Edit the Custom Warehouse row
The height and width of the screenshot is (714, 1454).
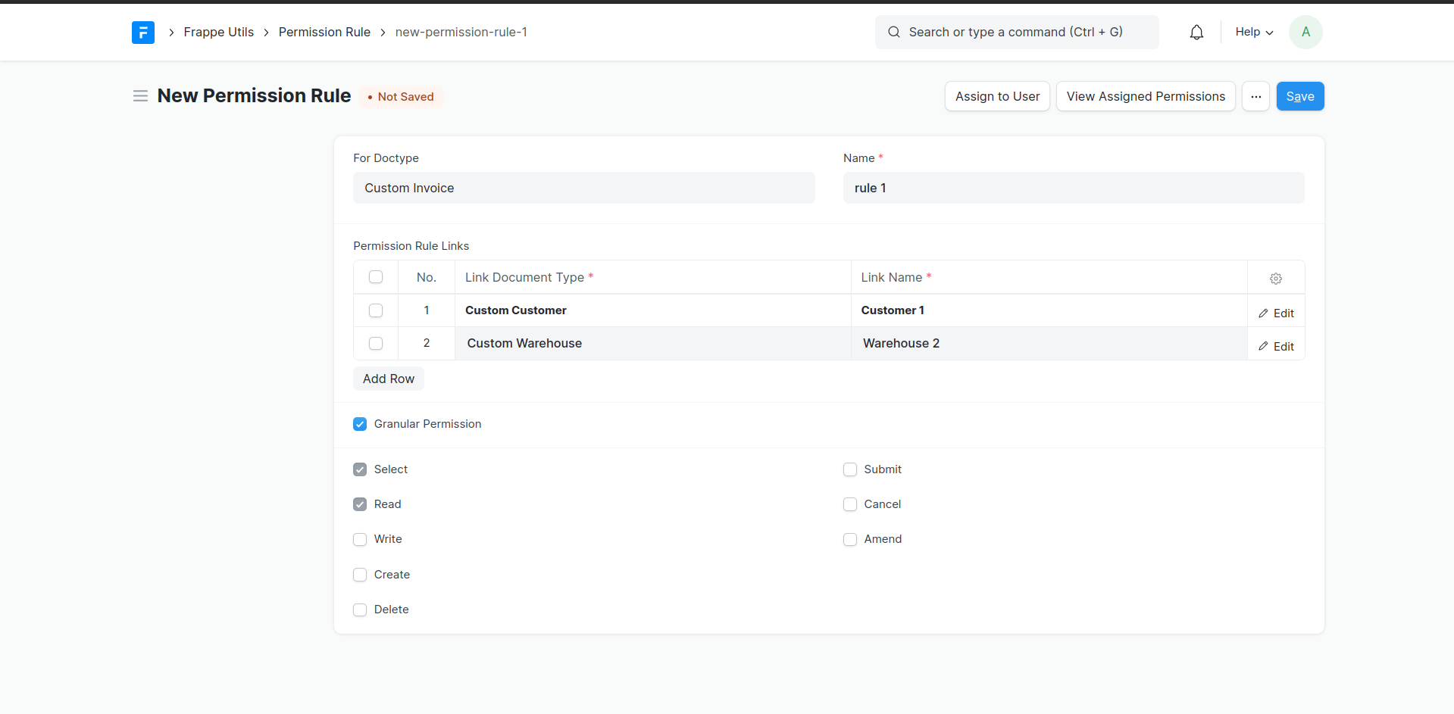pyautogui.click(x=1276, y=346)
